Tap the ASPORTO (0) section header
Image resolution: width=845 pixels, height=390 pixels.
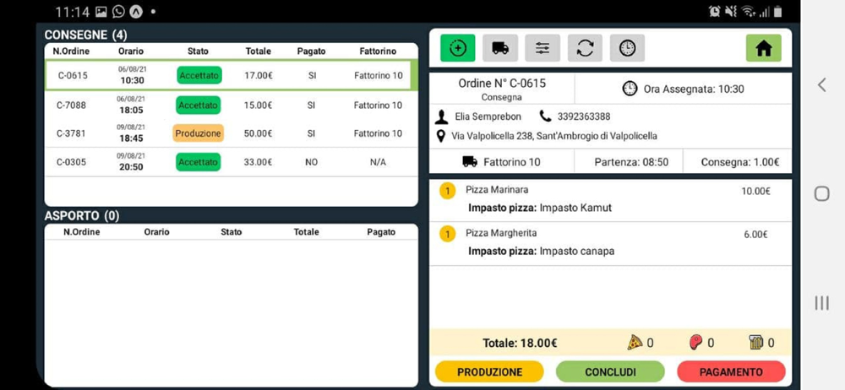82,216
